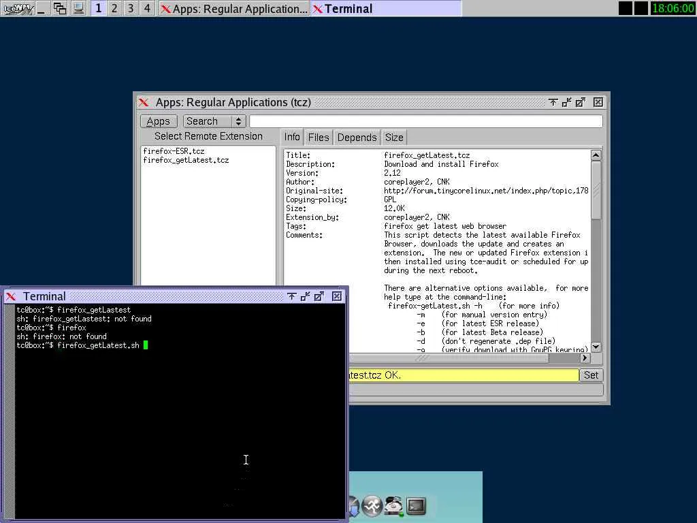Viewport: 697px width, 523px height.
Task: Click the forum.tinycorelinux.net original-site URL
Action: [486, 191]
